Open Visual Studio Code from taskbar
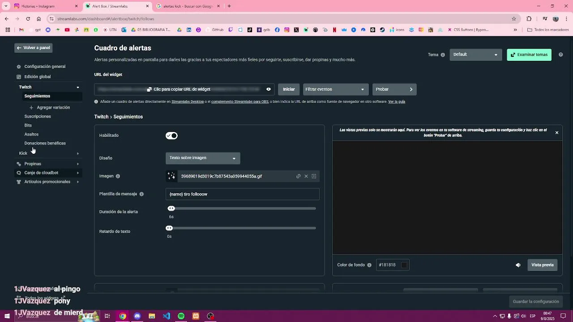 tap(167, 316)
